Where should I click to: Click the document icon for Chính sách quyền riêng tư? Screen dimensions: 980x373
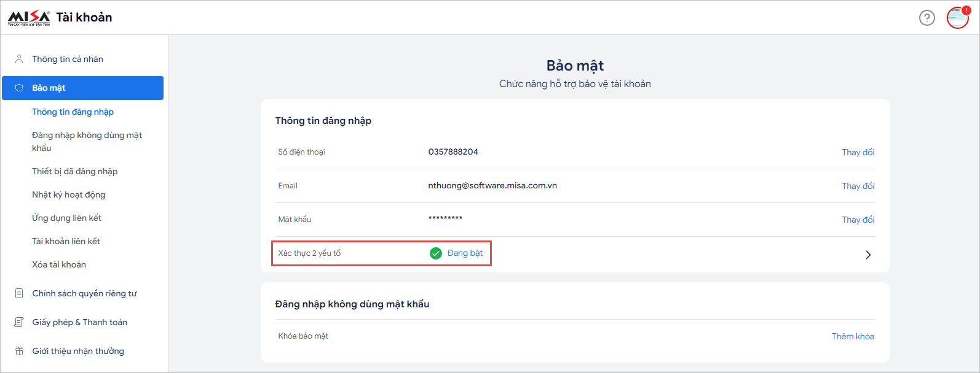(19, 293)
